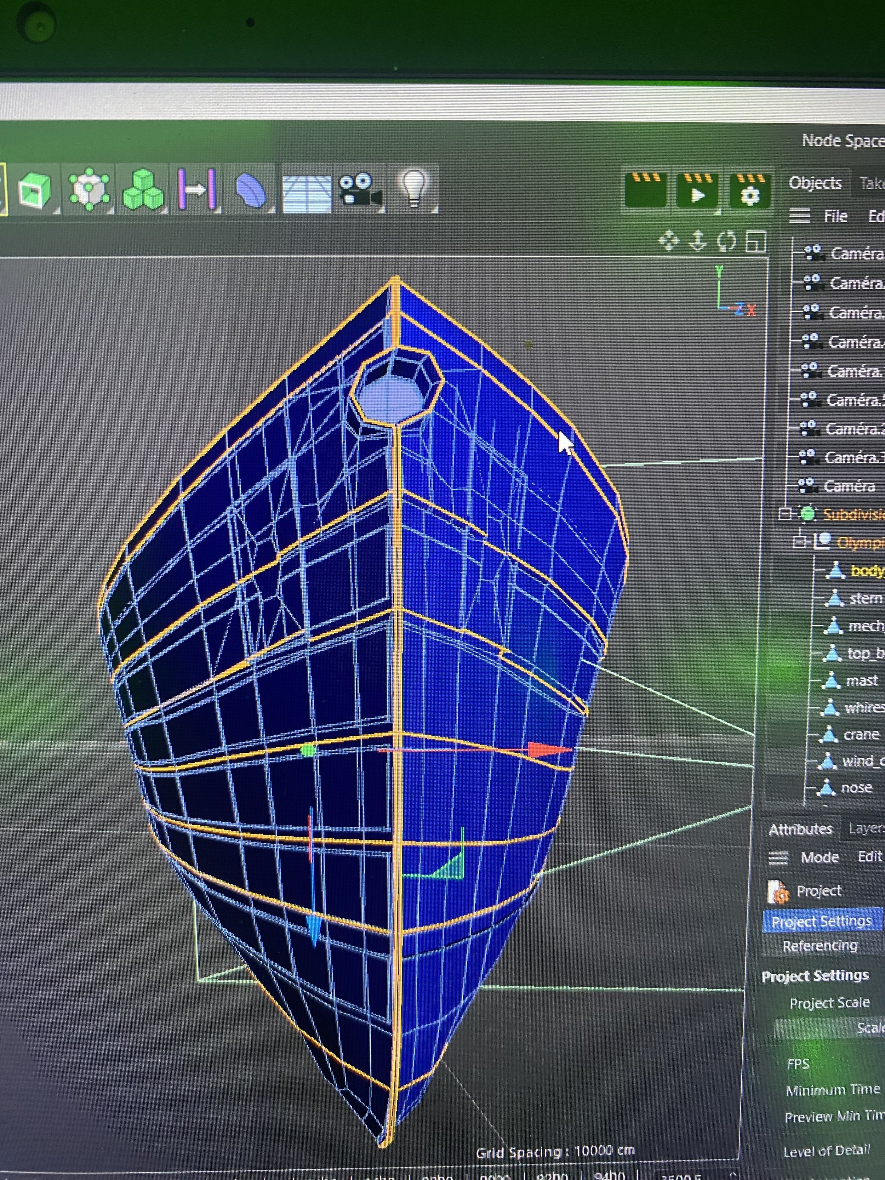Switch to the Objects tab
885x1180 pixels.
point(815,183)
